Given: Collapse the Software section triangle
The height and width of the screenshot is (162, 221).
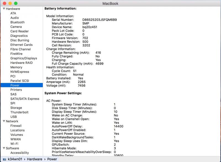Looking at the screenshot, I should coord(4,148).
